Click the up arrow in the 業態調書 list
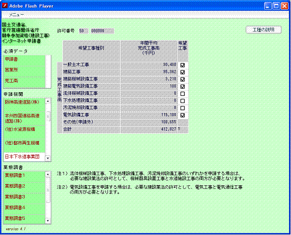This screenshot has width=291, height=235. pos(48,174)
